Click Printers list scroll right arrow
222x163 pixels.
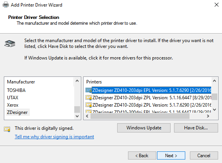pyautogui.click(x=208, y=116)
